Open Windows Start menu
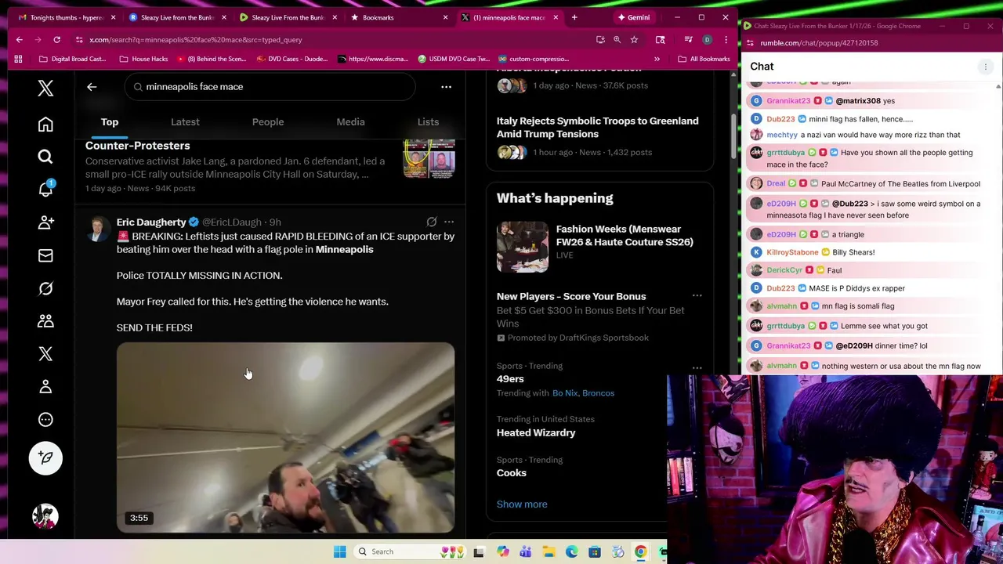 tap(339, 551)
